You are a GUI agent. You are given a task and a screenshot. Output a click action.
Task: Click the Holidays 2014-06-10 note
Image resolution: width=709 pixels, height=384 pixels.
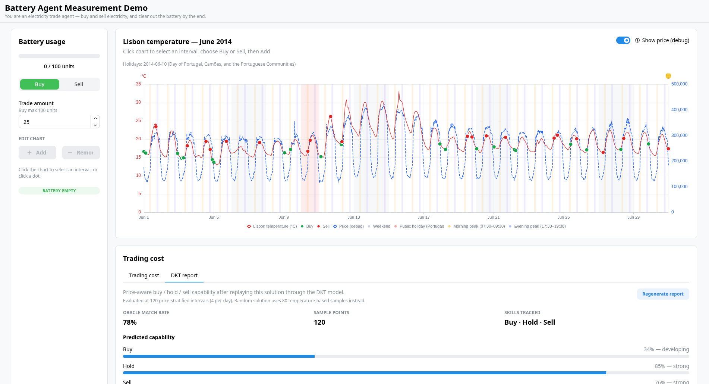tap(209, 64)
